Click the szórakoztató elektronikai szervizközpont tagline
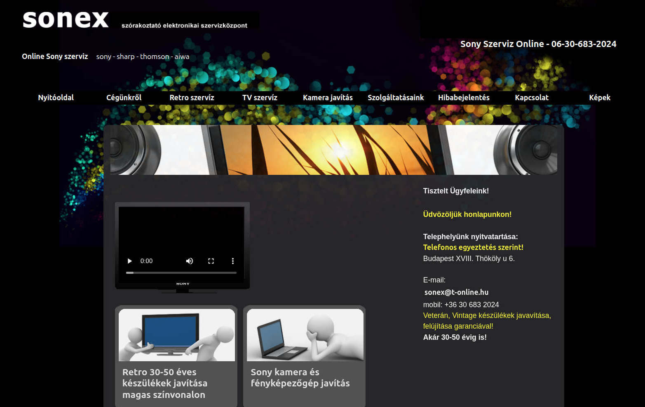 coord(184,25)
